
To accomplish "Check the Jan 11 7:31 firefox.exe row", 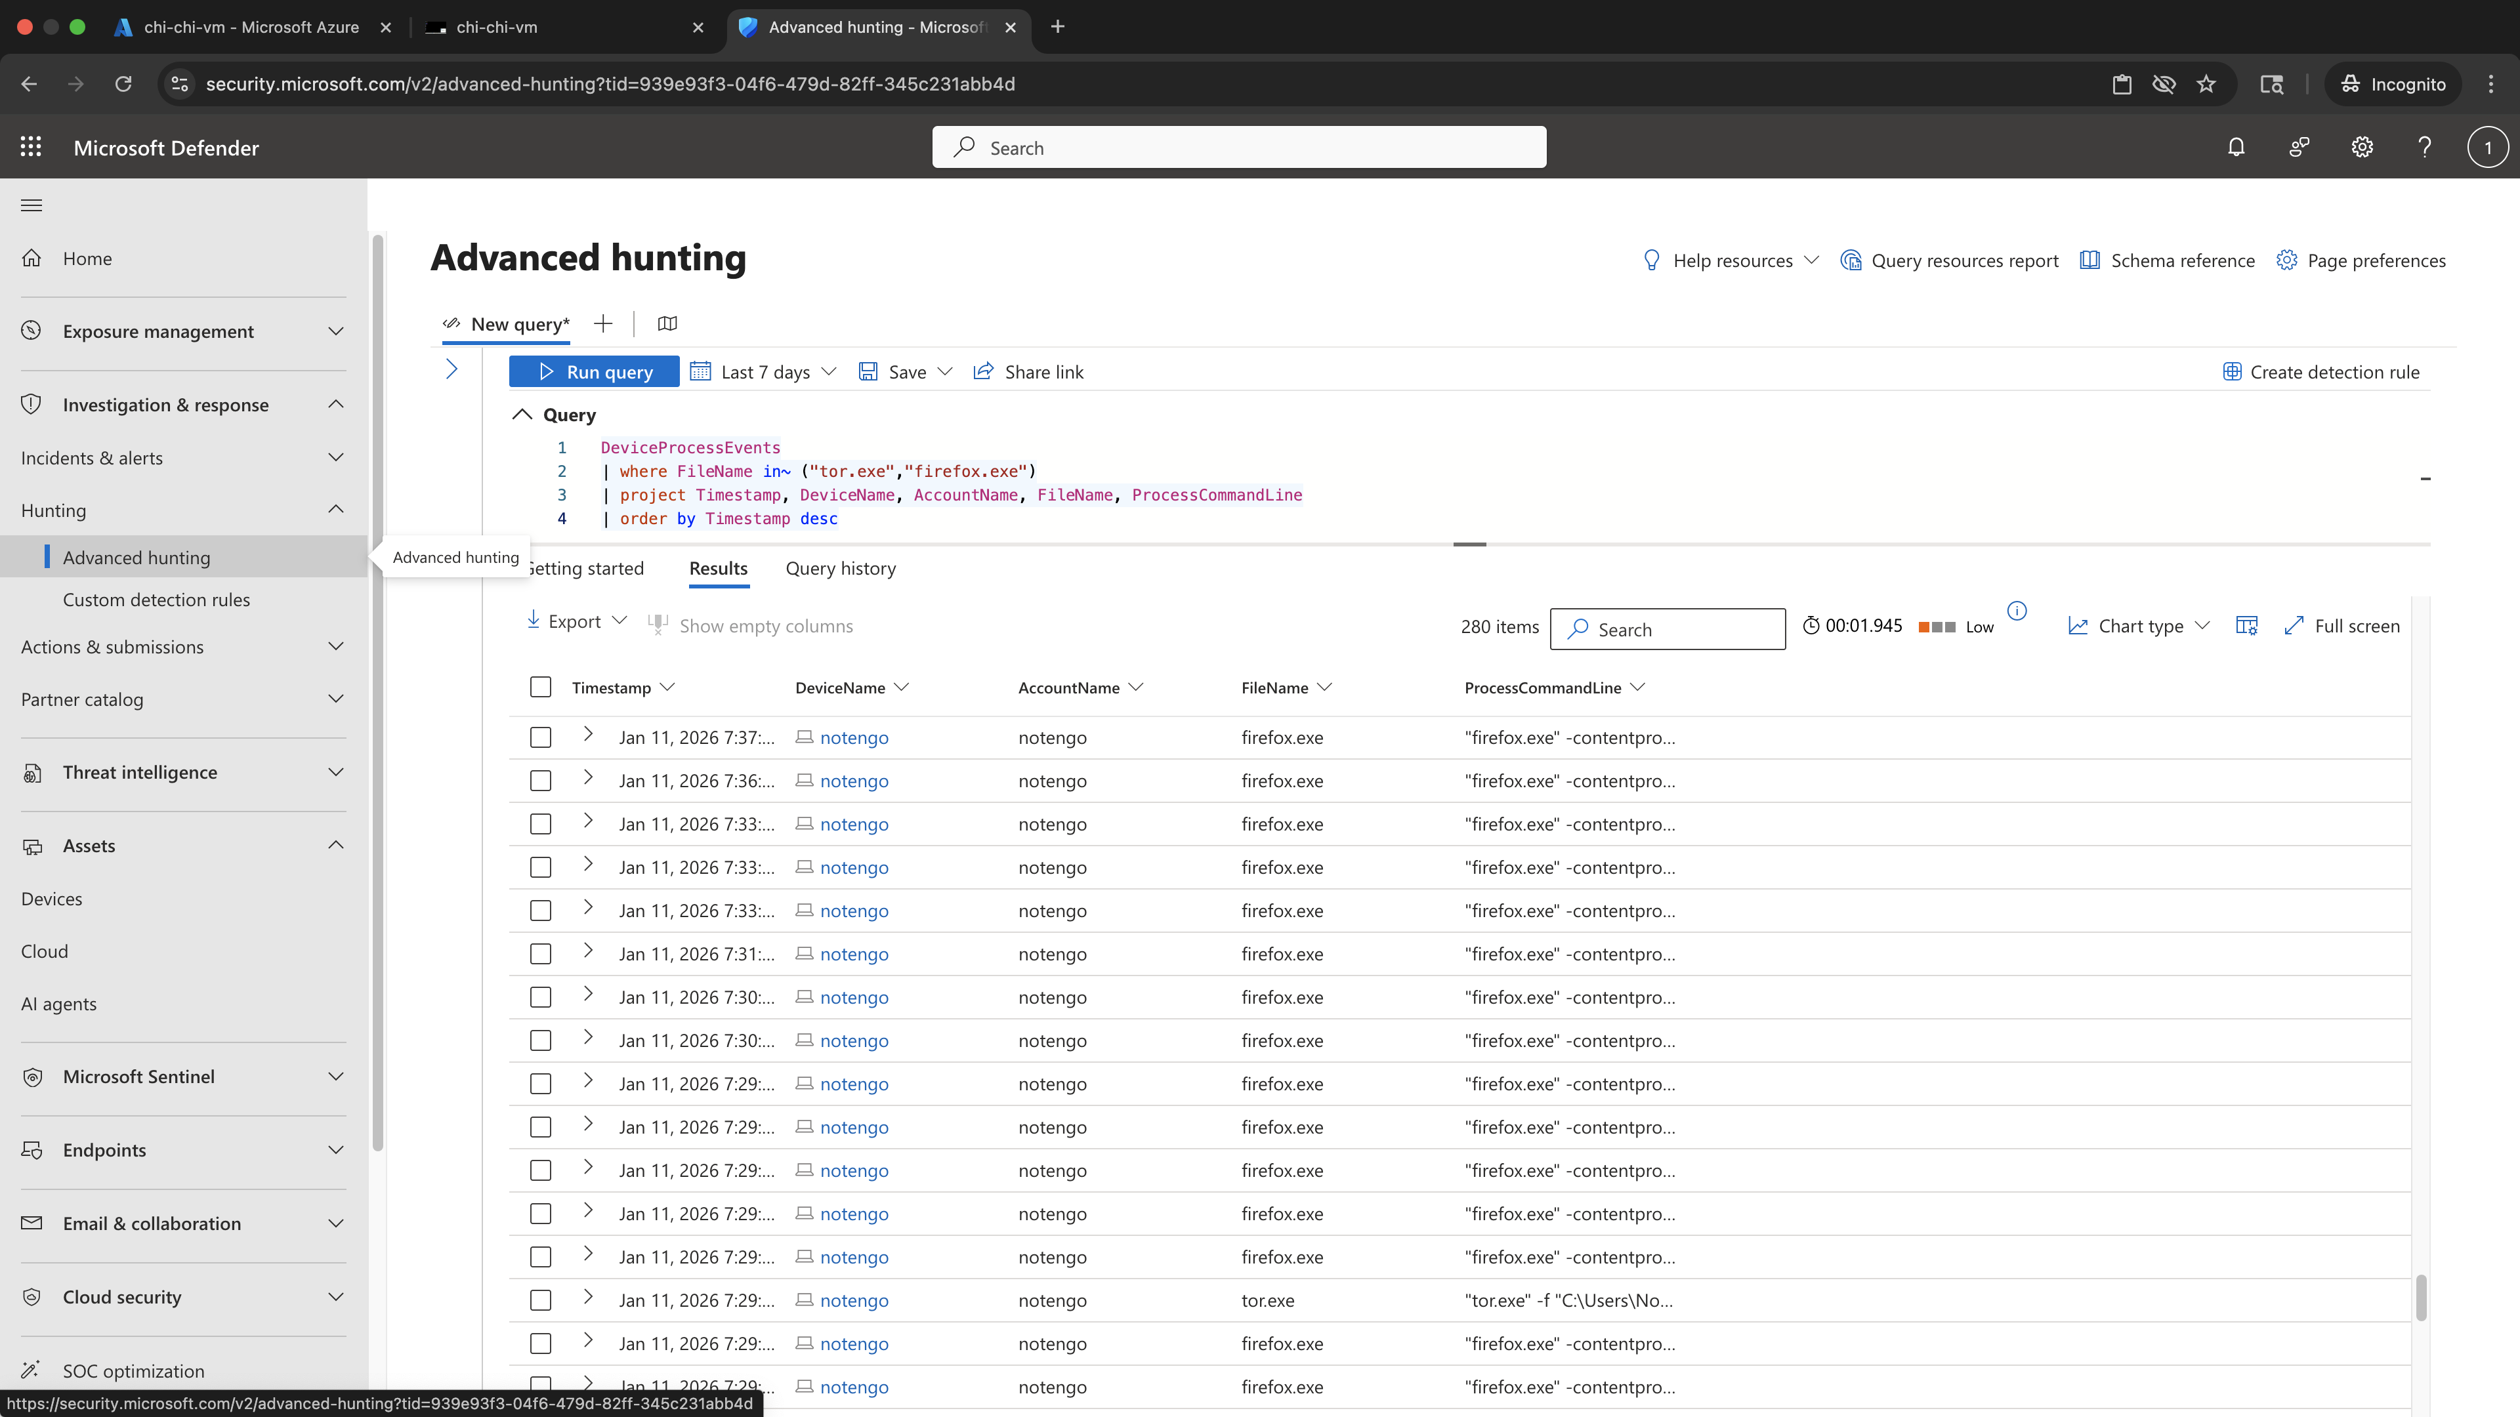I will point(541,953).
